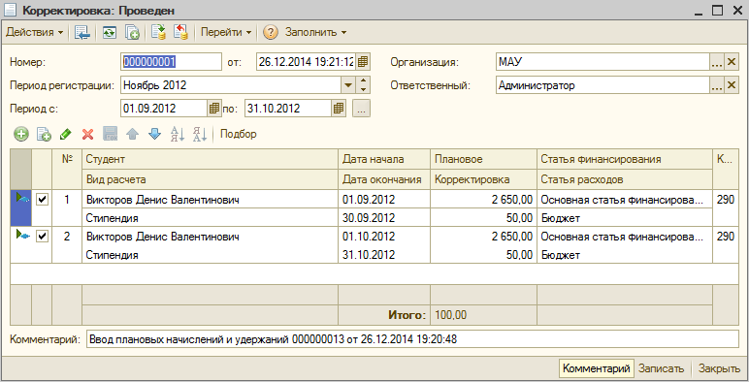Click the Организация field with МАУ
The height and width of the screenshot is (382, 749).
pyautogui.click(x=602, y=62)
